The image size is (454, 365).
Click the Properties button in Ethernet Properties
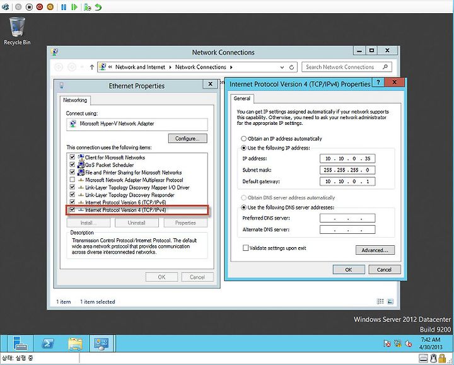pyautogui.click(x=185, y=223)
